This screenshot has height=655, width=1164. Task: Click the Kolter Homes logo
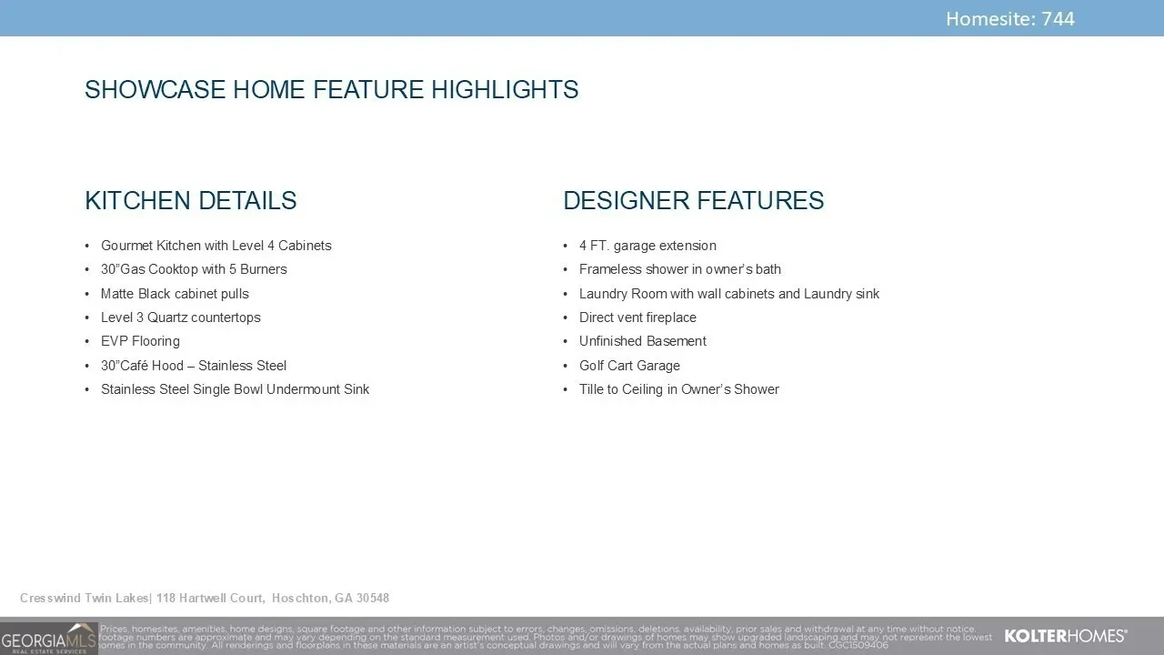[x=1065, y=636]
